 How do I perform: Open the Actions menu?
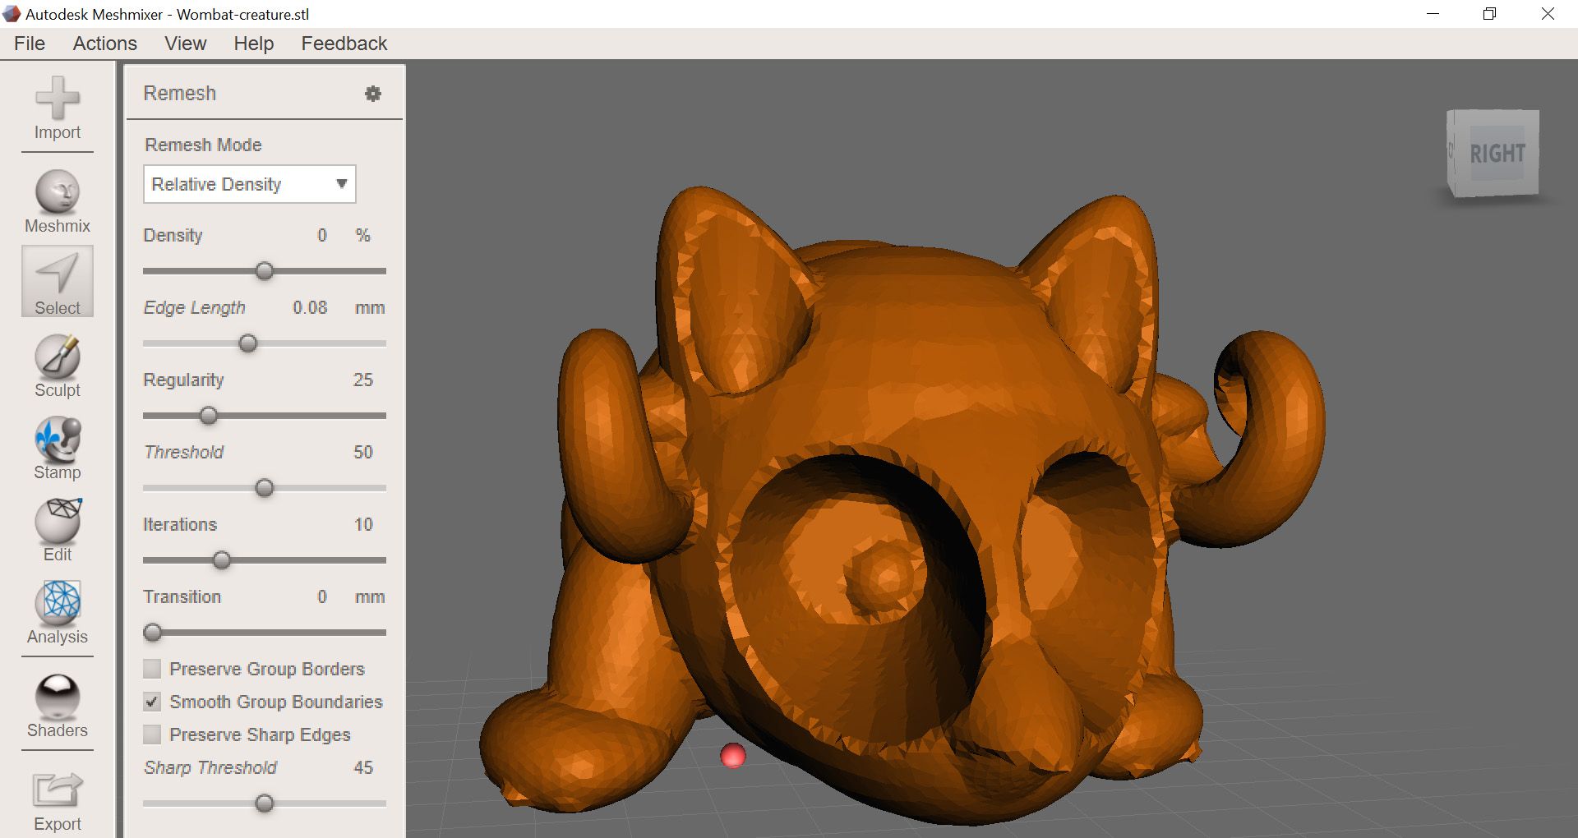point(104,43)
